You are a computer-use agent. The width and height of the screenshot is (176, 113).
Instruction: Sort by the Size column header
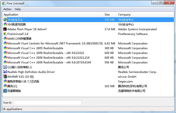[107, 15]
